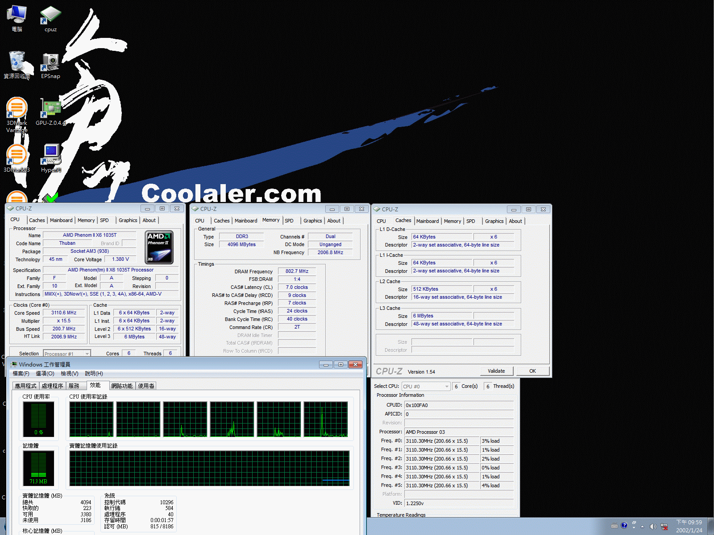The height and width of the screenshot is (535, 714).
Task: Click the CAS# Latency value '7.0 clocks'
Action: [297, 288]
